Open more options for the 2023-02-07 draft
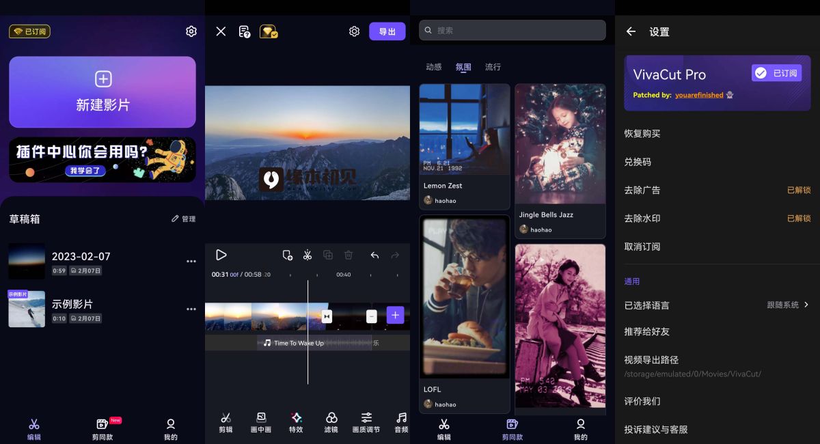This screenshot has width=820, height=444. click(x=191, y=262)
